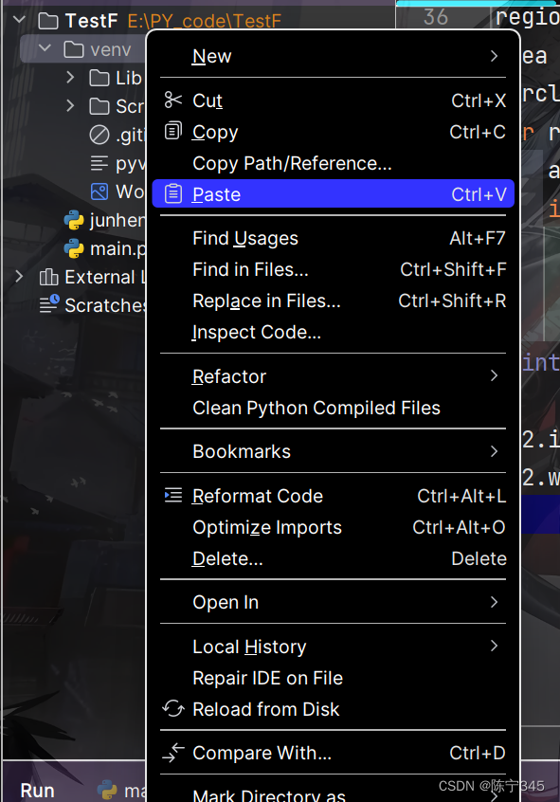This screenshot has height=802, width=560.
Task: Click the Run button at the bottom
Action: (36, 789)
